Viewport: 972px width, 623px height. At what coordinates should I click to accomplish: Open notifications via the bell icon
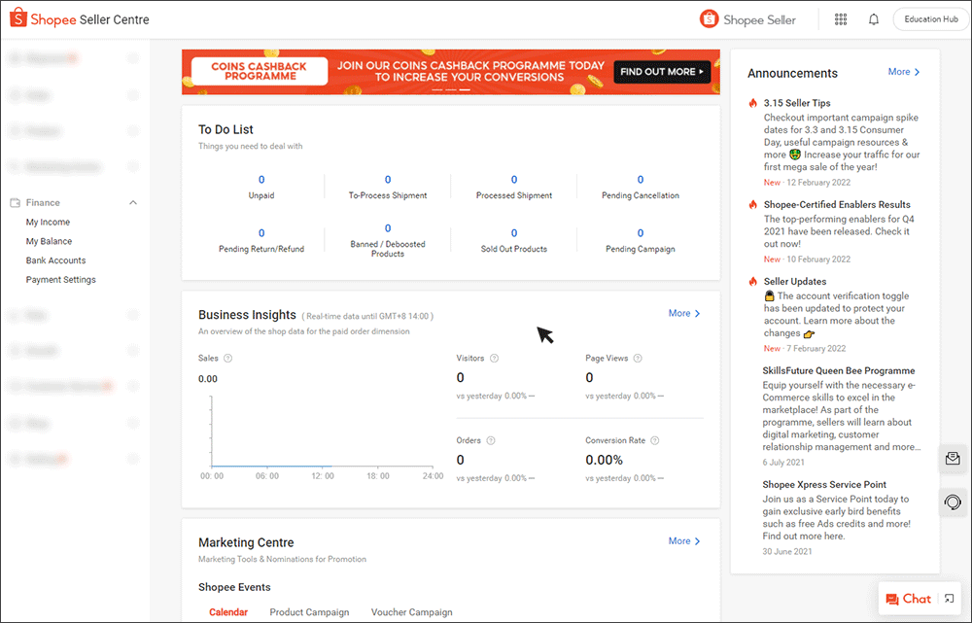tap(874, 18)
